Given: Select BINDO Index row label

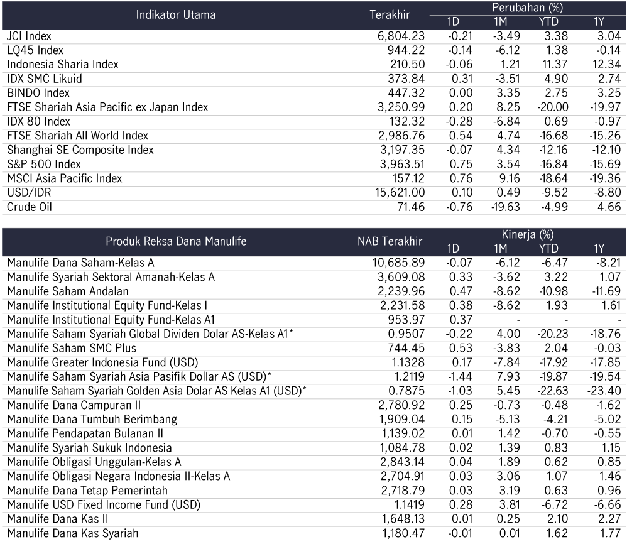Looking at the screenshot, I should (x=38, y=93).
